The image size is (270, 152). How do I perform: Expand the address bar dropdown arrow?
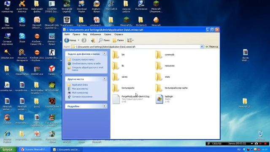coord(202,46)
